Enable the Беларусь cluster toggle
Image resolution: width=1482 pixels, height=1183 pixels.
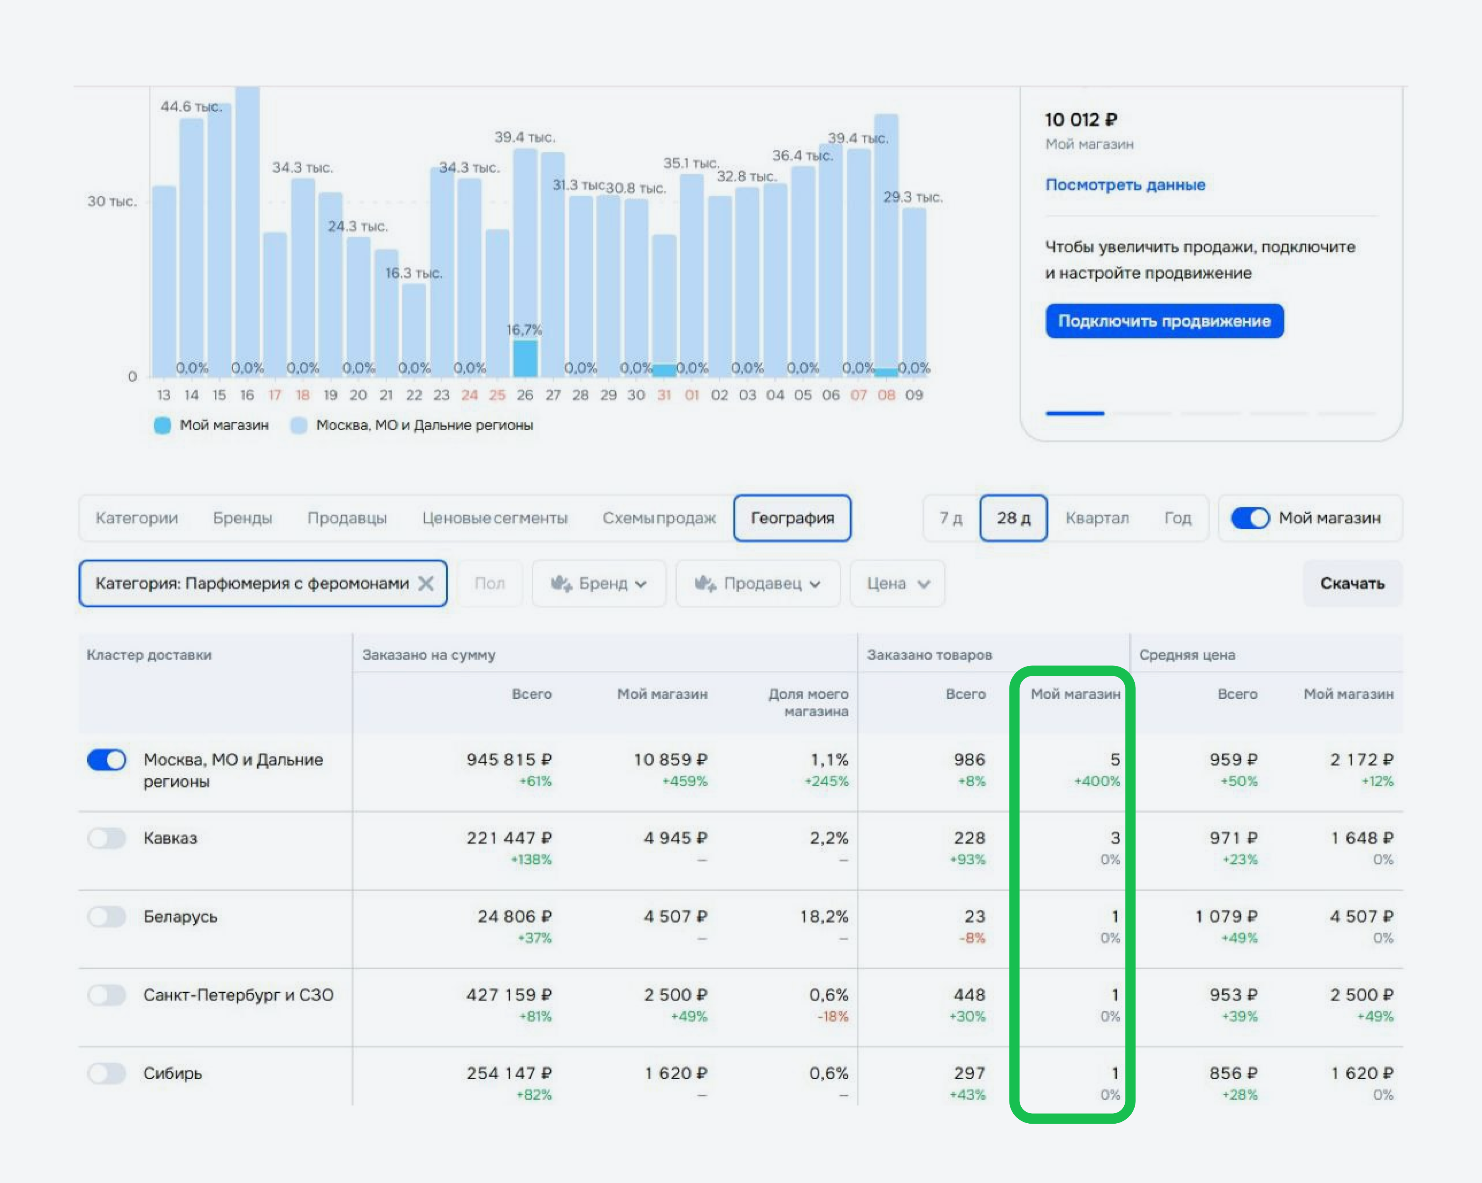point(106,916)
